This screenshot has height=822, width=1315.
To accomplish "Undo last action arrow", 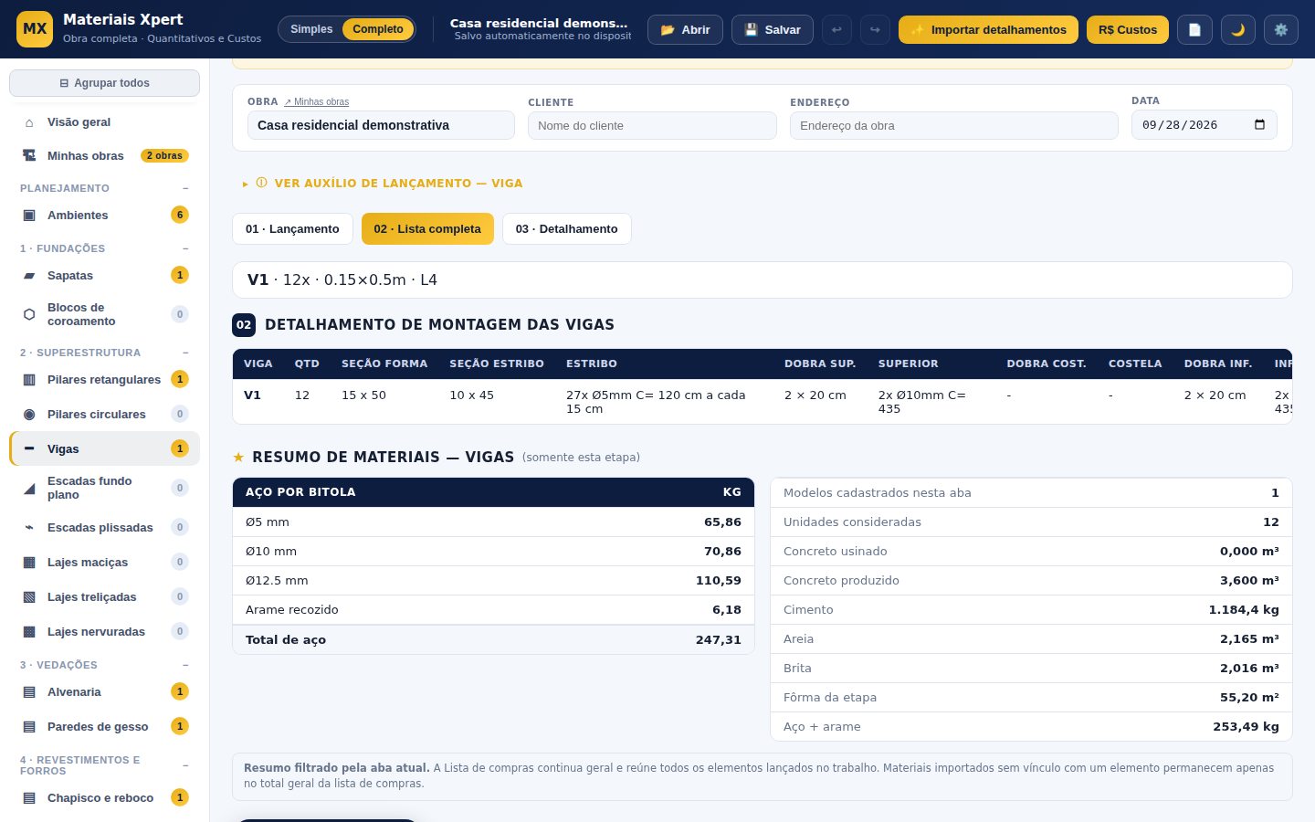I will tap(836, 29).
